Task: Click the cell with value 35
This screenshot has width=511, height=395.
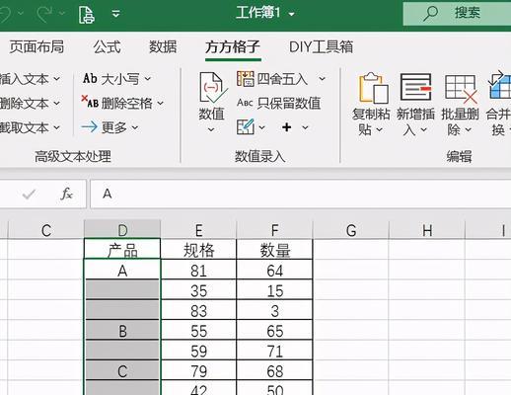Action: coord(198,290)
